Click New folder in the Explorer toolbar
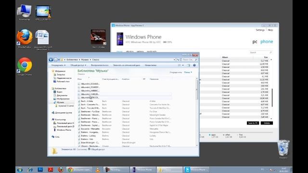The width and height of the screenshot is (308, 173). click(x=151, y=65)
